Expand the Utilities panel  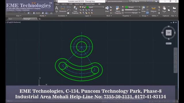coord(155,16)
